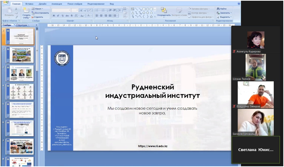This screenshot has height=167, width=284.
Task: Switch to the Анимация tab
Action: coord(57,4)
